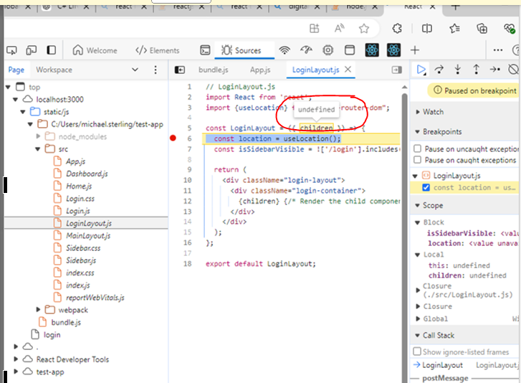Expand React Developer Tools tree node
The height and width of the screenshot is (383, 521).
point(16,359)
